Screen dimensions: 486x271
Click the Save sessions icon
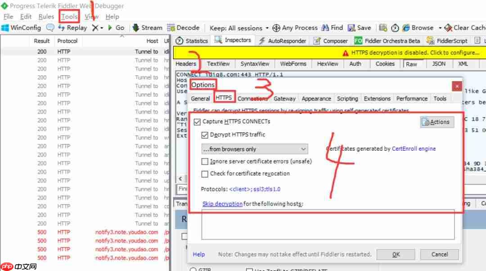pos(360,27)
